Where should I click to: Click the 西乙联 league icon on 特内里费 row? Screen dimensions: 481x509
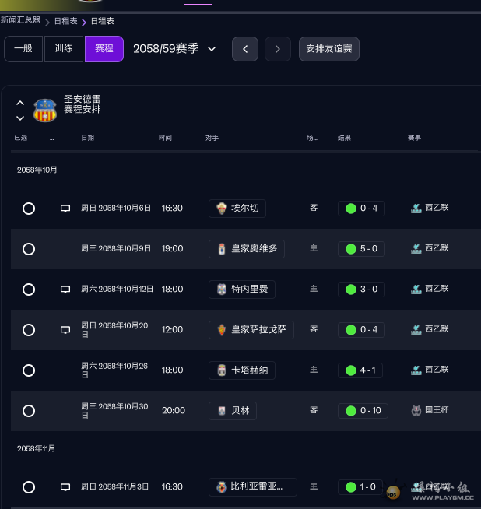pos(416,290)
